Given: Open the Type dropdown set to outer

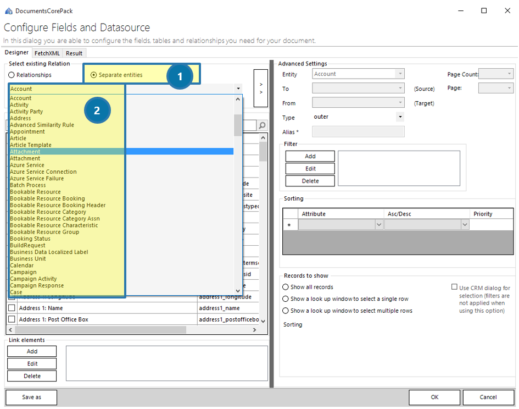Looking at the screenshot, I should click(401, 117).
